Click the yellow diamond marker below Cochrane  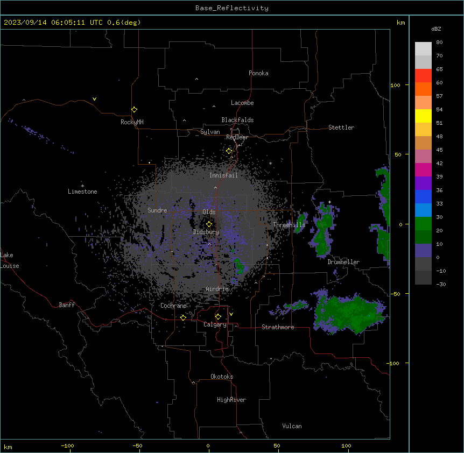point(183,317)
